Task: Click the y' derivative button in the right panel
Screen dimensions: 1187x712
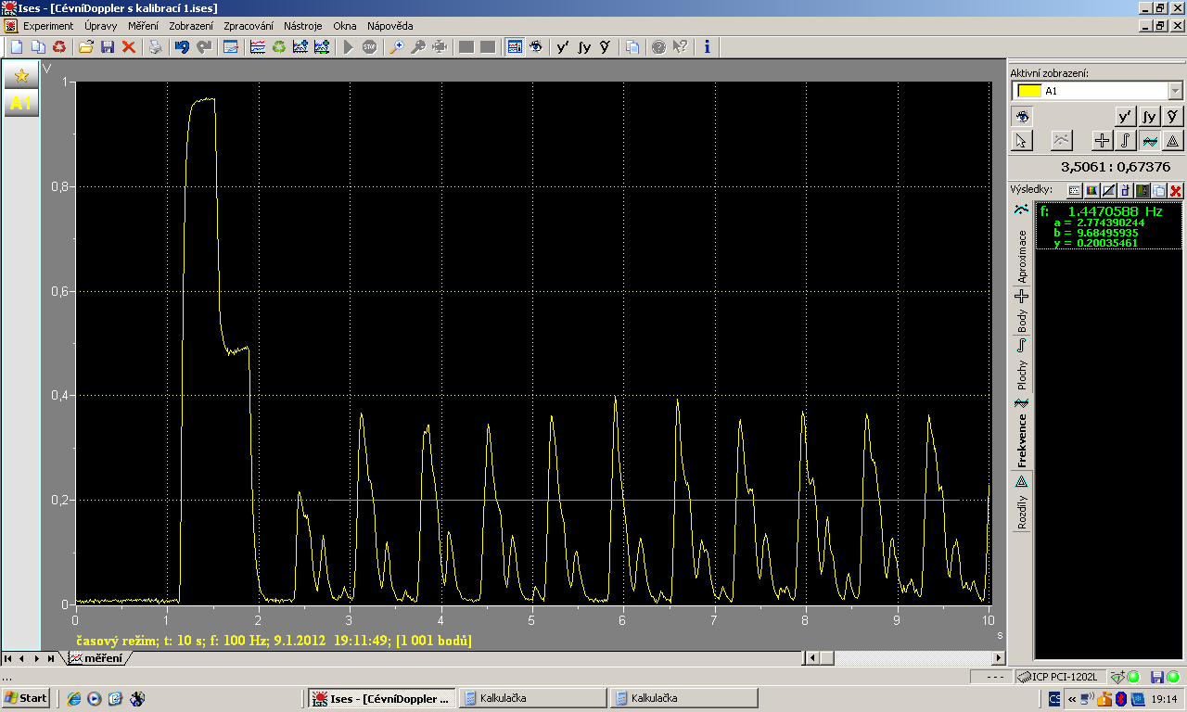Action: tap(1125, 116)
